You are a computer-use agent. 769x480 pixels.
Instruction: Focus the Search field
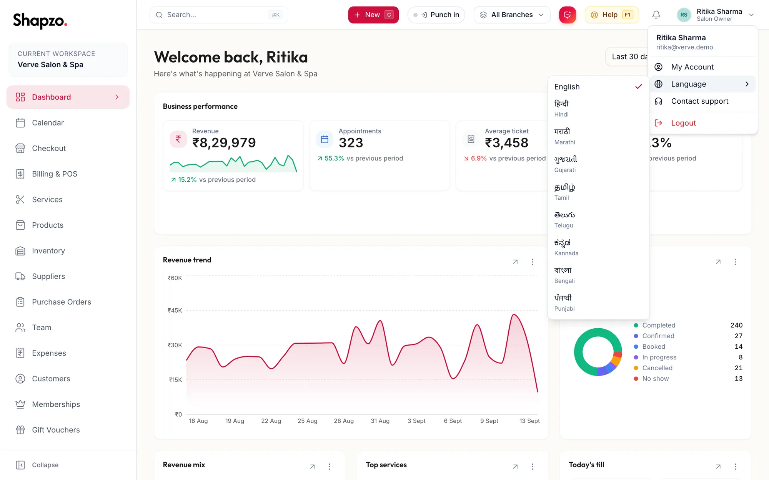click(218, 15)
